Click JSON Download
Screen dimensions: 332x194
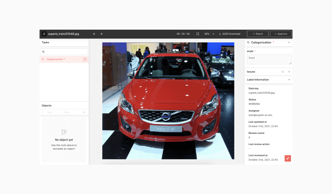pos(229,34)
